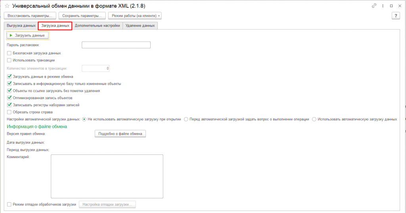The height and width of the screenshot is (213, 406).
Task: Click 'Версия правил обмена:' label
Action: point(26,134)
